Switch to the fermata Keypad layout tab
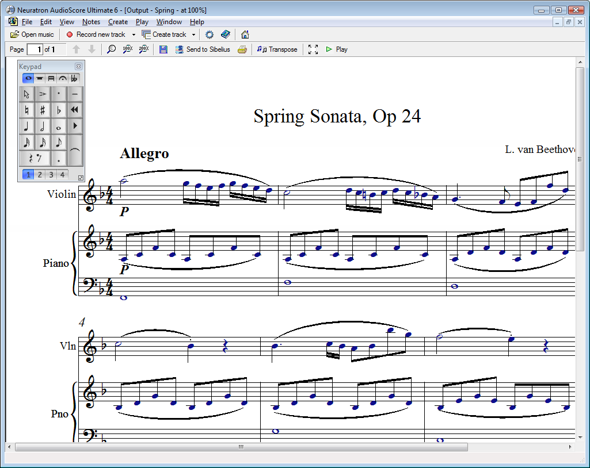590x468 pixels. [x=63, y=78]
